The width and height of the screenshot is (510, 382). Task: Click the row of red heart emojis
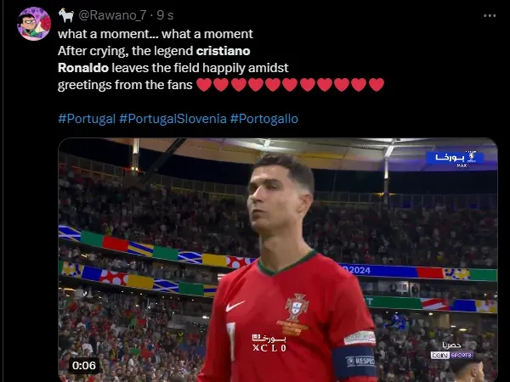pos(291,85)
